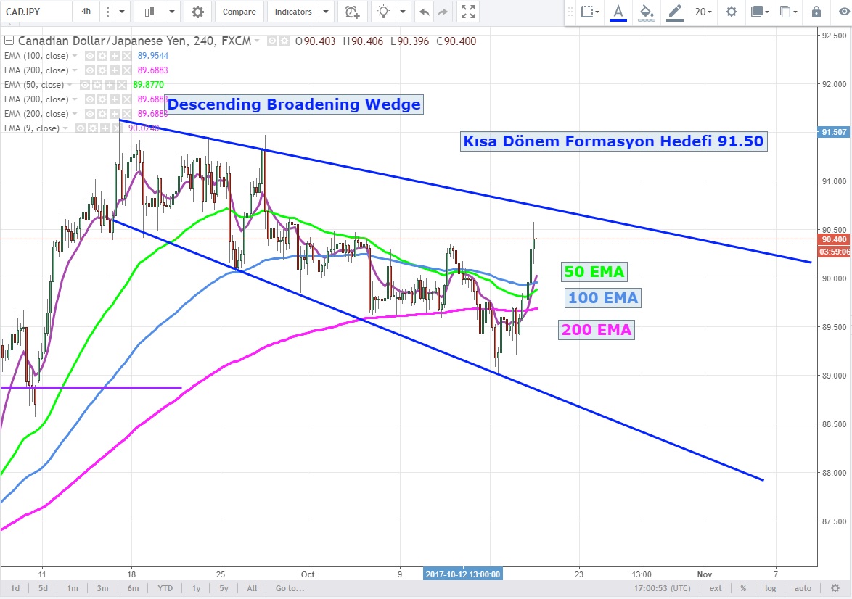Toggle log scale at the bottom right
This screenshot has width=852, height=599.
click(x=771, y=588)
